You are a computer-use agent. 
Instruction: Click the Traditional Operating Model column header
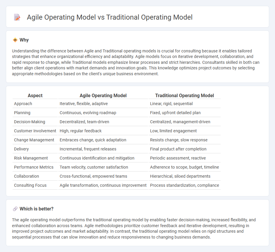[185, 95]
